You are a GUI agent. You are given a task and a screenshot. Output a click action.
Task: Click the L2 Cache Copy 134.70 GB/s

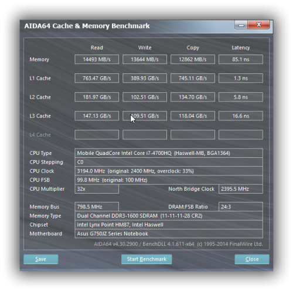point(193,97)
